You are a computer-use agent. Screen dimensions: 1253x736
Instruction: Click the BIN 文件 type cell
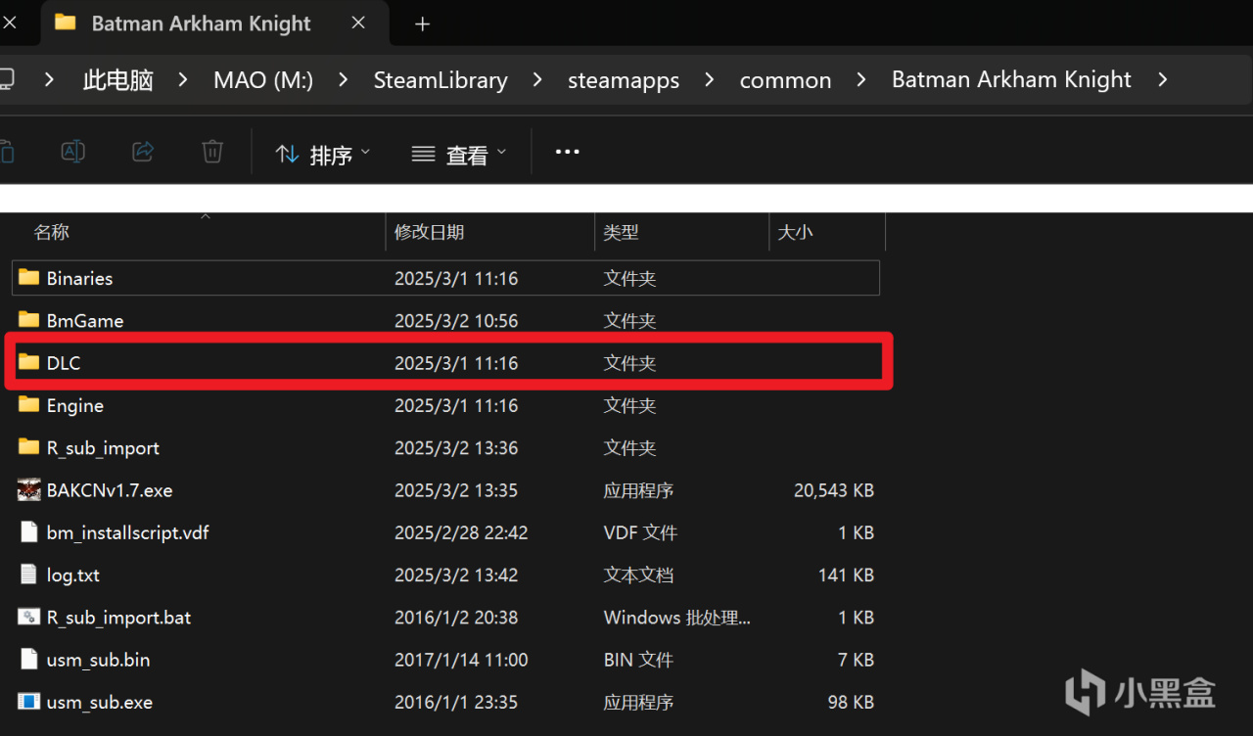[638, 660]
